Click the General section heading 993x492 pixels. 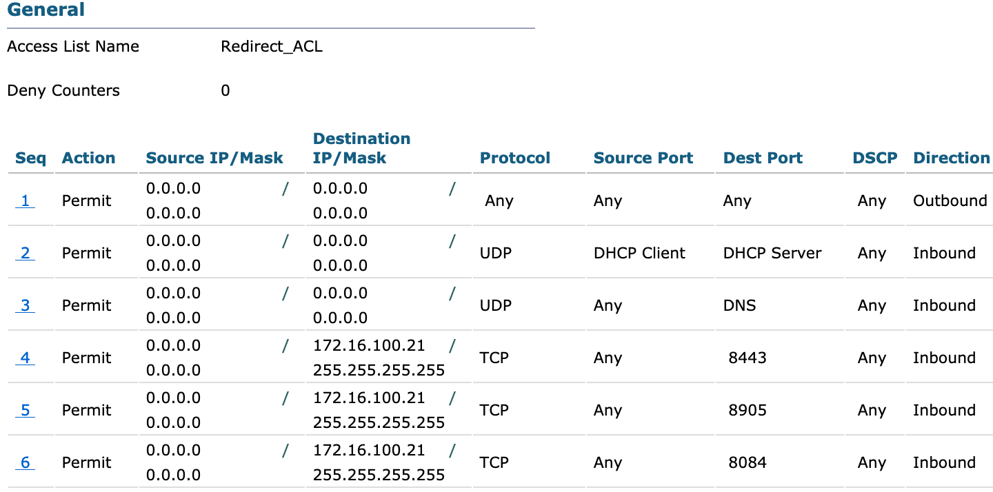pyautogui.click(x=46, y=10)
